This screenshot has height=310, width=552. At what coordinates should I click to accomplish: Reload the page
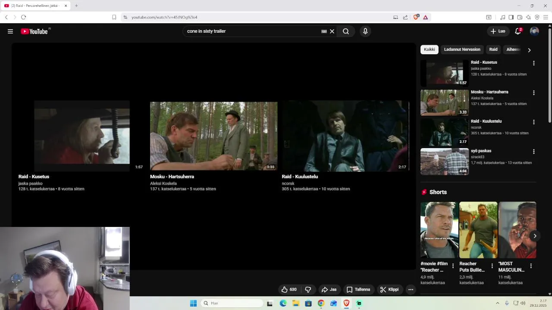(x=23, y=17)
